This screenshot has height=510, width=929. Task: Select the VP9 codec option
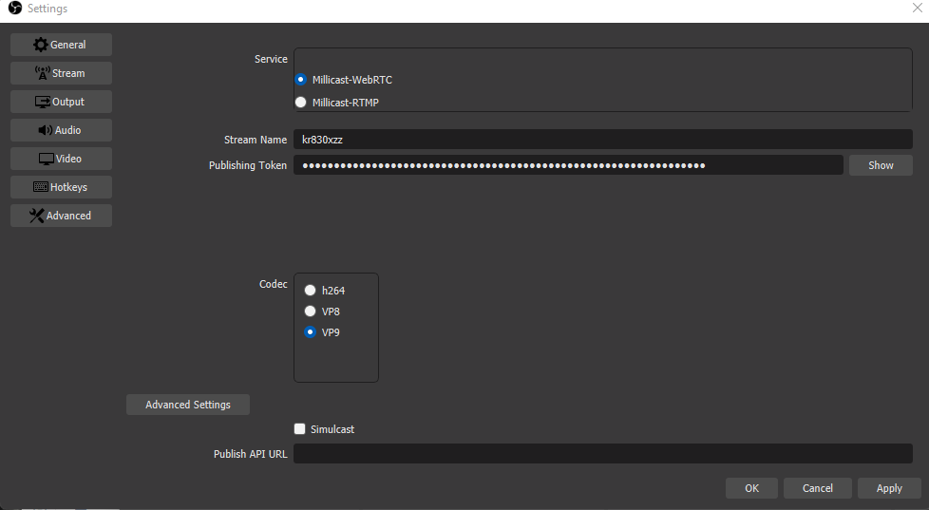click(x=310, y=332)
